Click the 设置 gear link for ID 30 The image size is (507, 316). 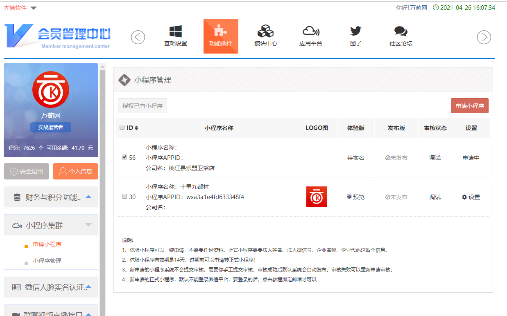click(x=471, y=197)
